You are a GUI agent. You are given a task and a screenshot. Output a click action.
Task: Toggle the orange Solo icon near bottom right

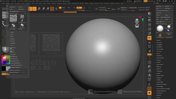(149, 93)
